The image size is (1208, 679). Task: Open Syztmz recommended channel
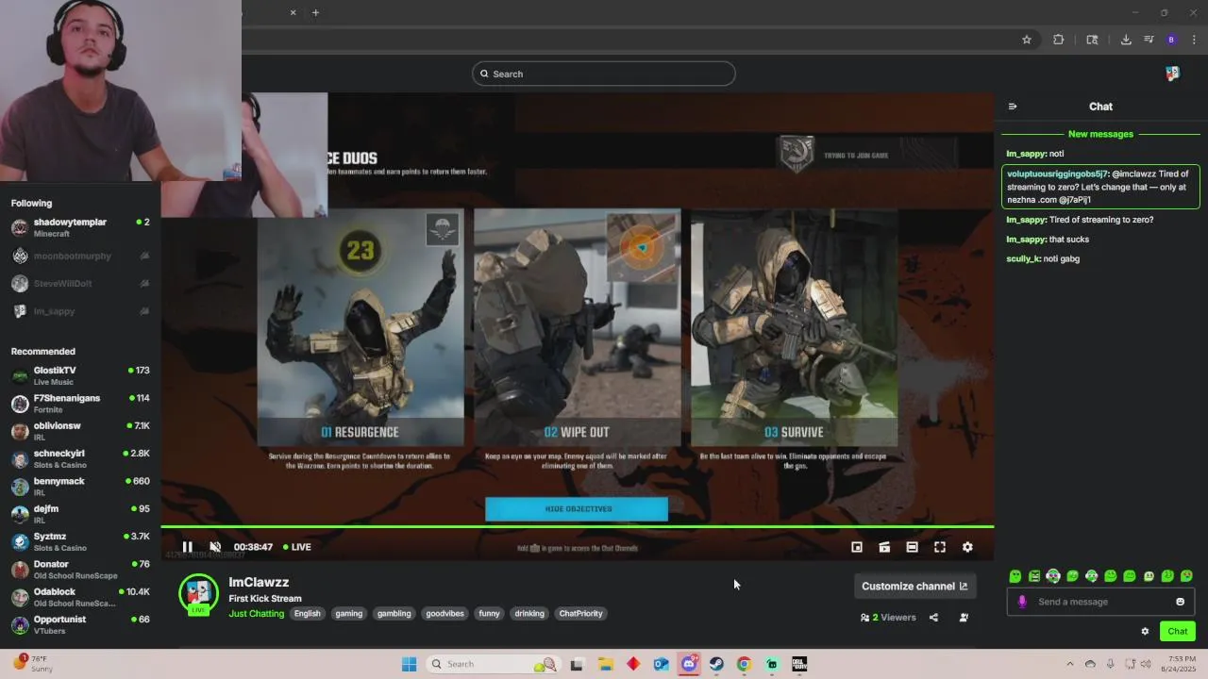[x=80, y=541]
